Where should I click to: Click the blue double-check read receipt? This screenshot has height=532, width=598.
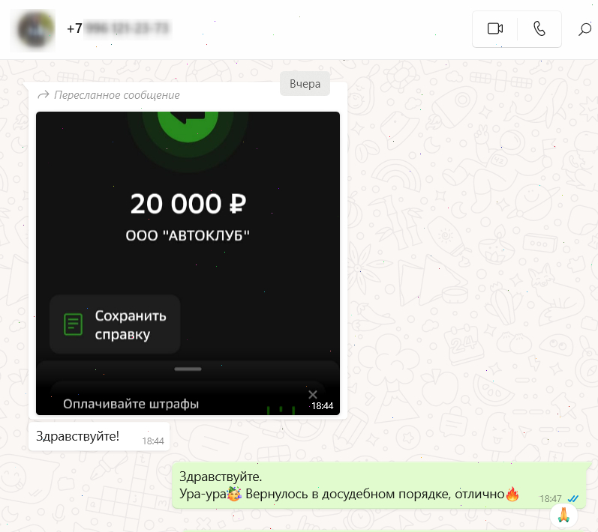pos(573,498)
